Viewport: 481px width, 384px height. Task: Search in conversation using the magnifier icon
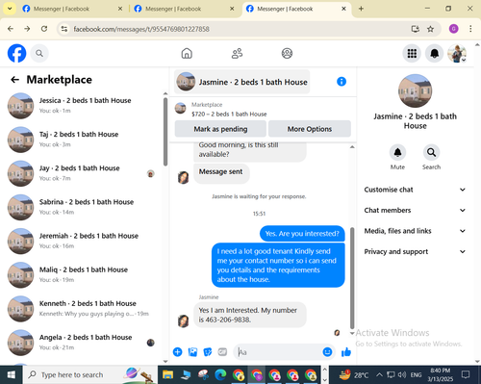[x=431, y=152]
